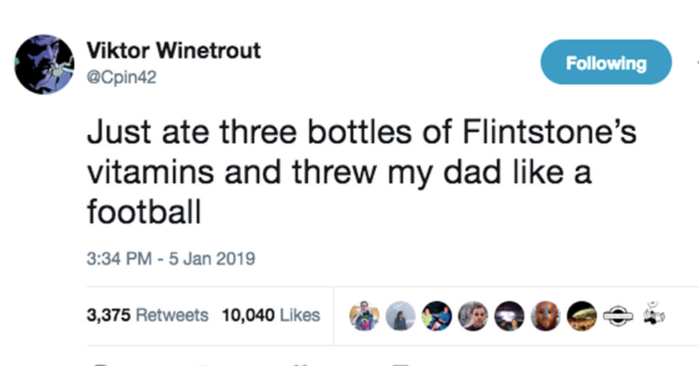The image size is (699, 366).
Task: Open the liker avatar showing a stadium
Action: 582,315
